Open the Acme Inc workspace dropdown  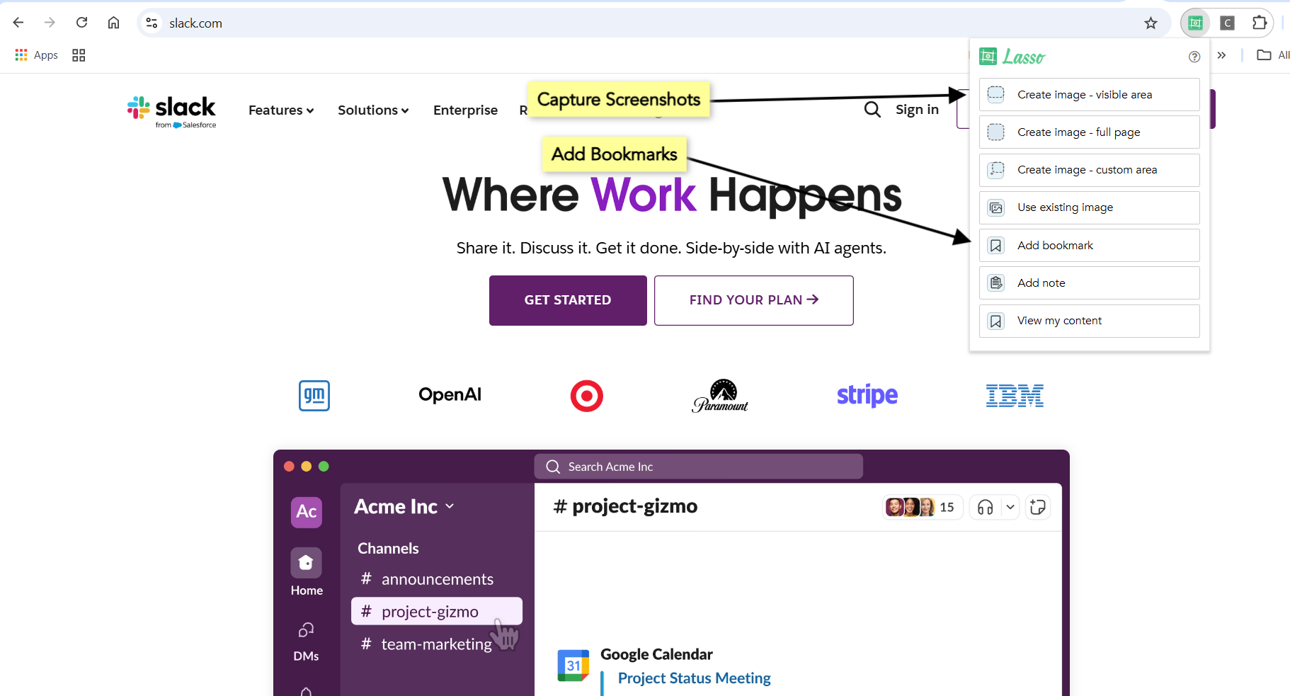[x=404, y=507]
